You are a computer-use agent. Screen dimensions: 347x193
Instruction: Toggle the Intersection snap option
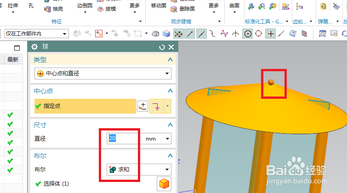point(235,34)
